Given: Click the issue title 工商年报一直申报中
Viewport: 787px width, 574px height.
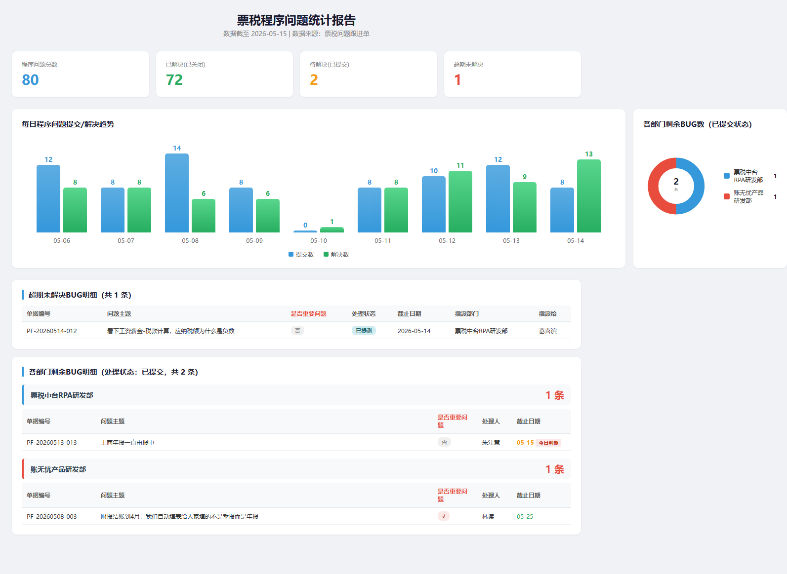Looking at the screenshot, I should point(127,443).
